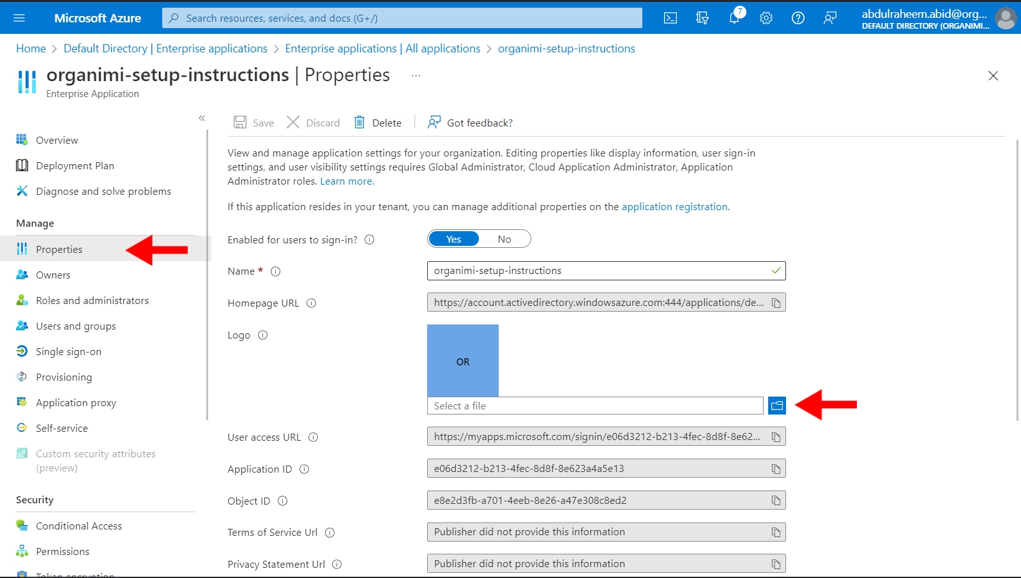Go to Users and groups

pos(75,326)
